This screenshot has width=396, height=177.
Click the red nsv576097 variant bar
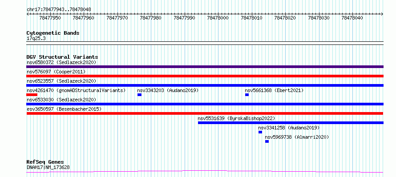[205, 76]
